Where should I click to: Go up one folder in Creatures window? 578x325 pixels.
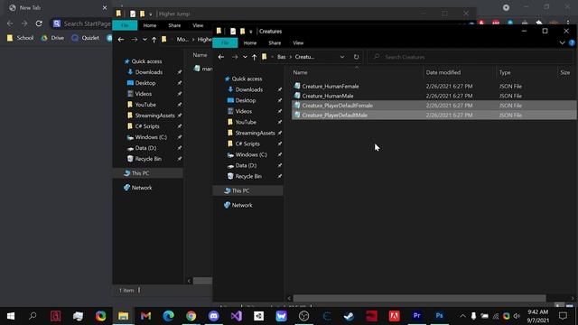coord(254,57)
